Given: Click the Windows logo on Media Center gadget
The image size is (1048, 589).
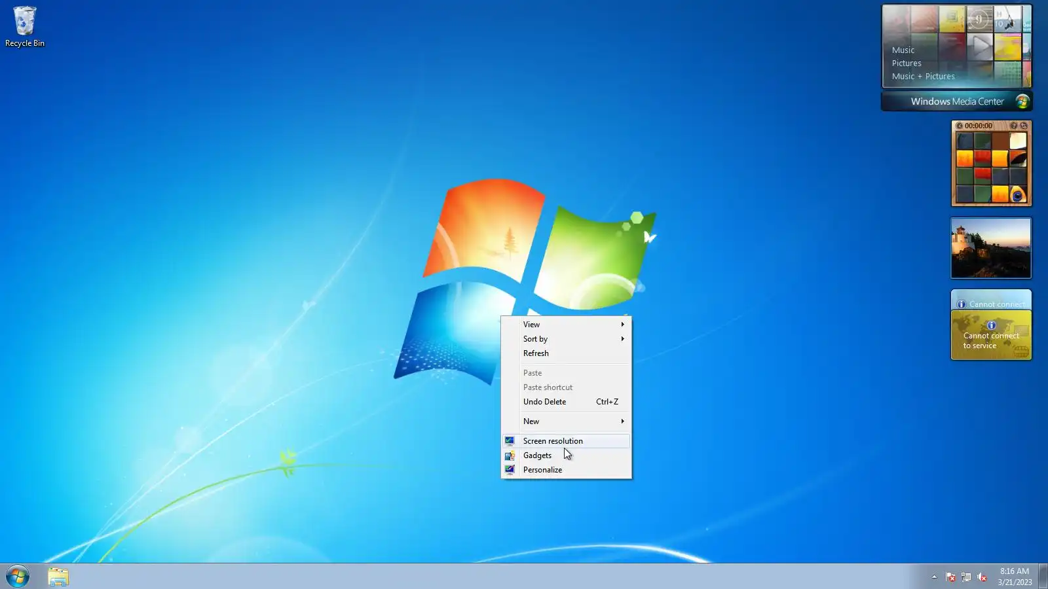Looking at the screenshot, I should (x=1022, y=101).
